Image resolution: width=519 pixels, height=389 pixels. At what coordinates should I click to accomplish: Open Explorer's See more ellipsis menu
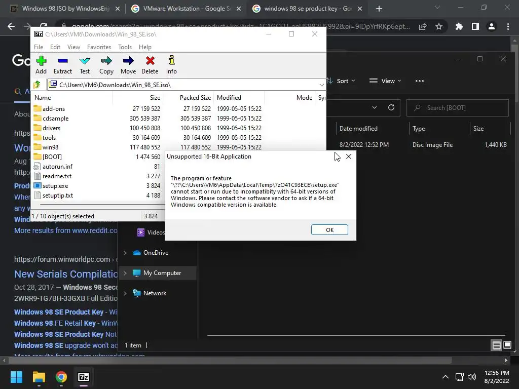(x=419, y=81)
